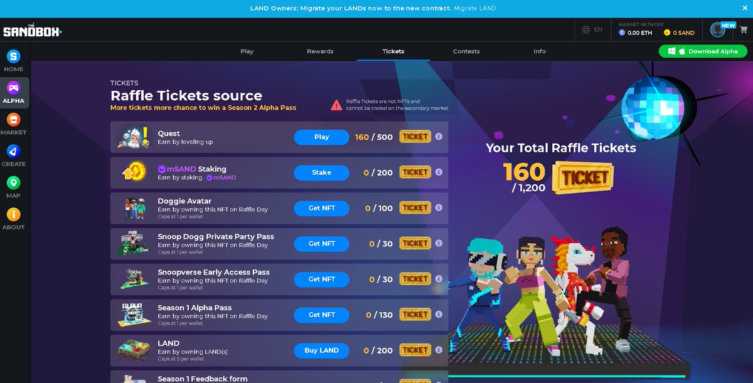This screenshot has height=383, width=753.
Task: Click the 0.00 ETH balance text
Action: [640, 33]
